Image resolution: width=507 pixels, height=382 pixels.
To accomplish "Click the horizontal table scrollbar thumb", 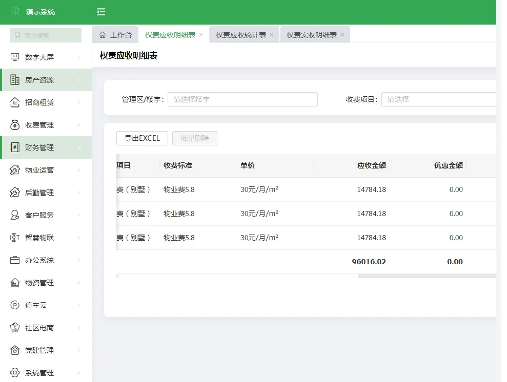I will pos(427,276).
